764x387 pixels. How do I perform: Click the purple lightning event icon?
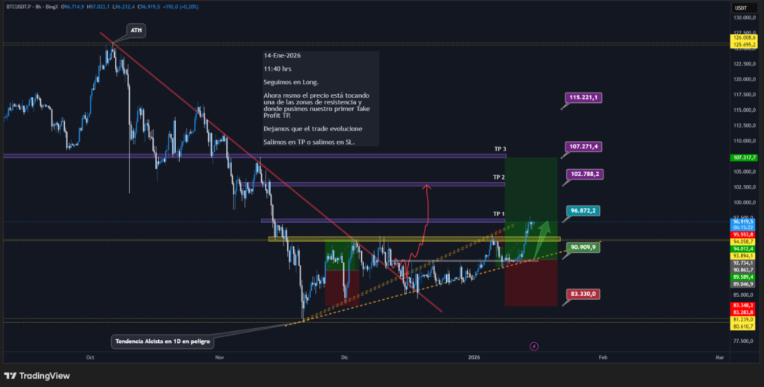click(x=533, y=346)
